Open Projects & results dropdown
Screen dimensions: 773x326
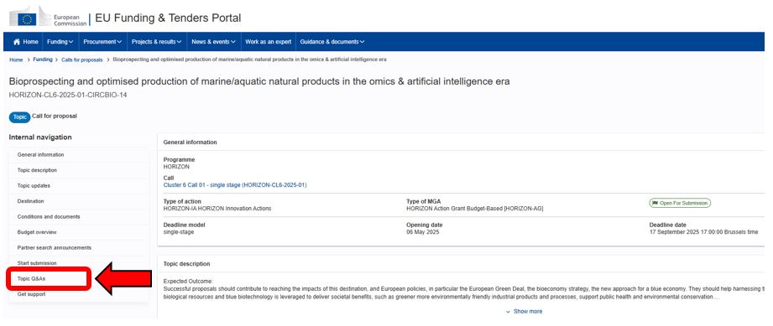pyautogui.click(x=156, y=42)
